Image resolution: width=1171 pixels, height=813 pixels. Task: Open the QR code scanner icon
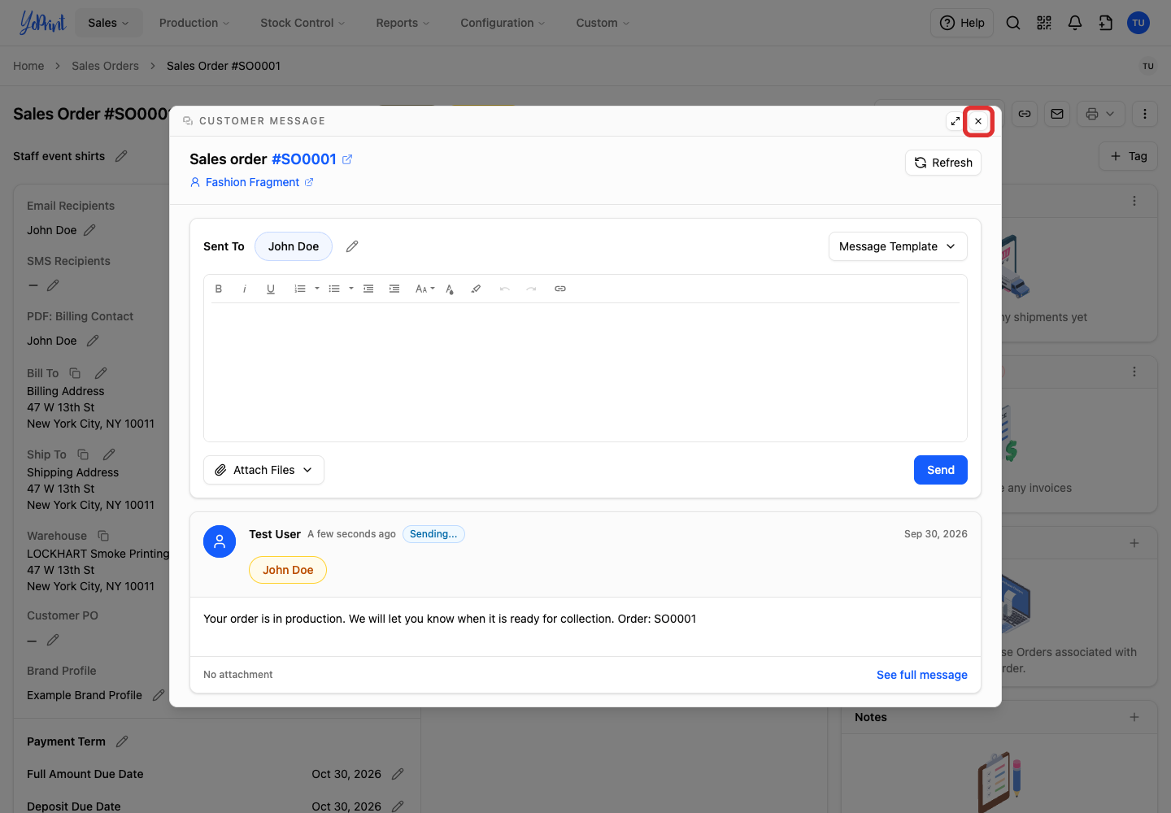[x=1044, y=23]
